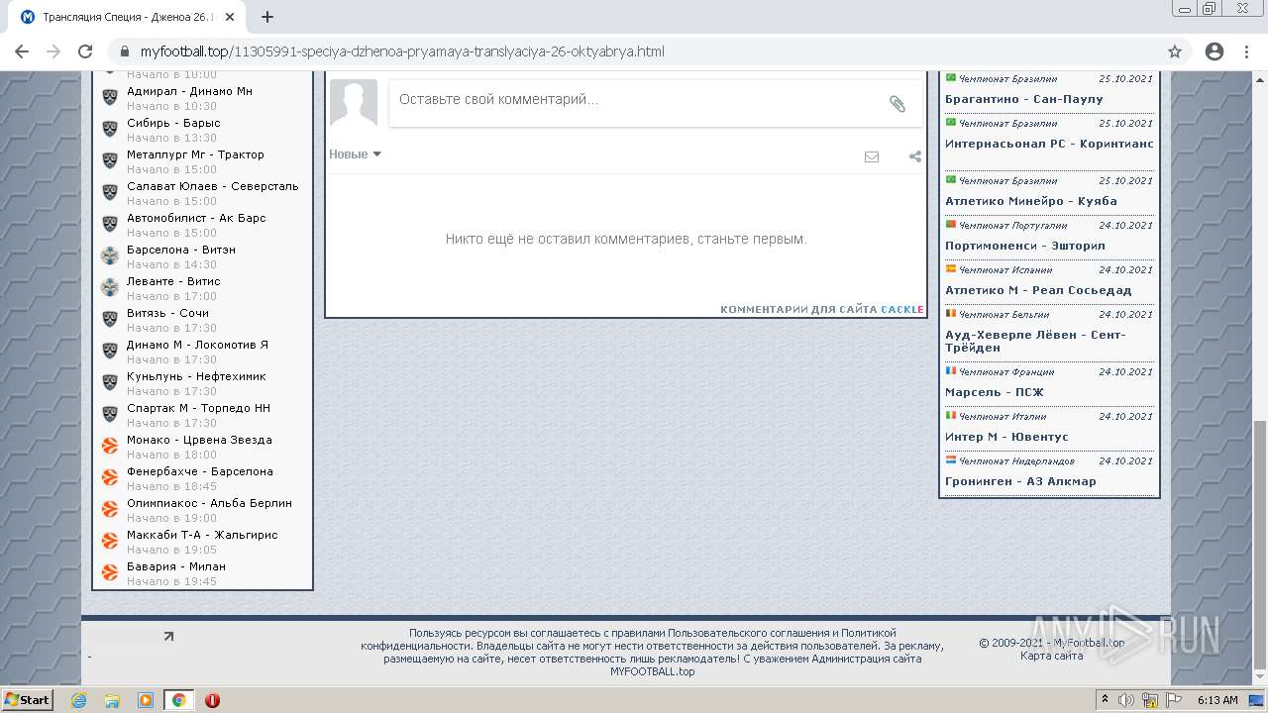The image size is (1268, 713).
Task: Open Интер М - Ювентус match review
Action: 1006,437
